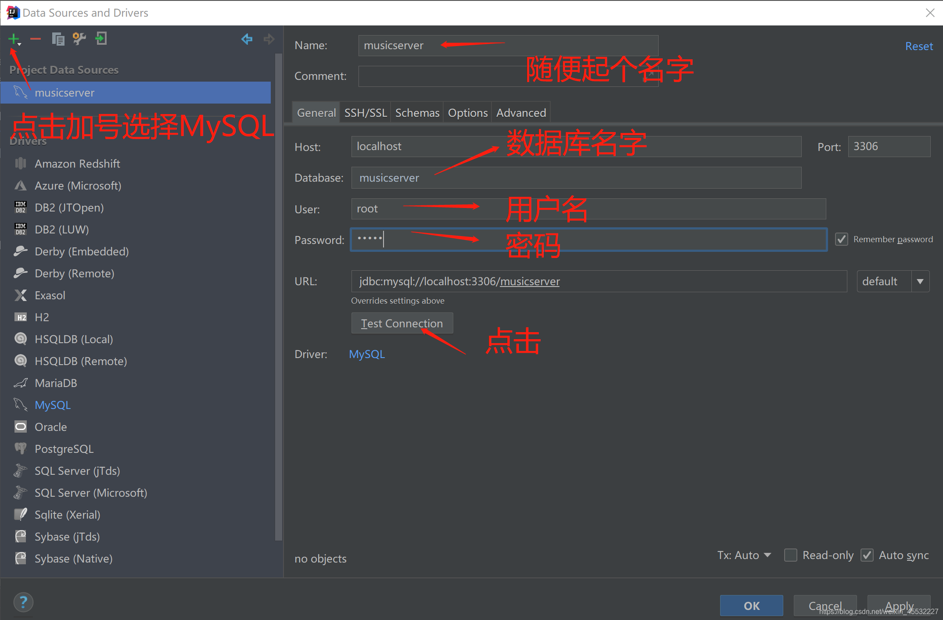Click the Apply button

899,606
